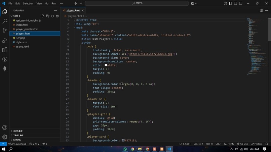Viewport: 271px width, 152px height.
Task: Collapse the STAT 9 folder section
Action: point(16,16)
